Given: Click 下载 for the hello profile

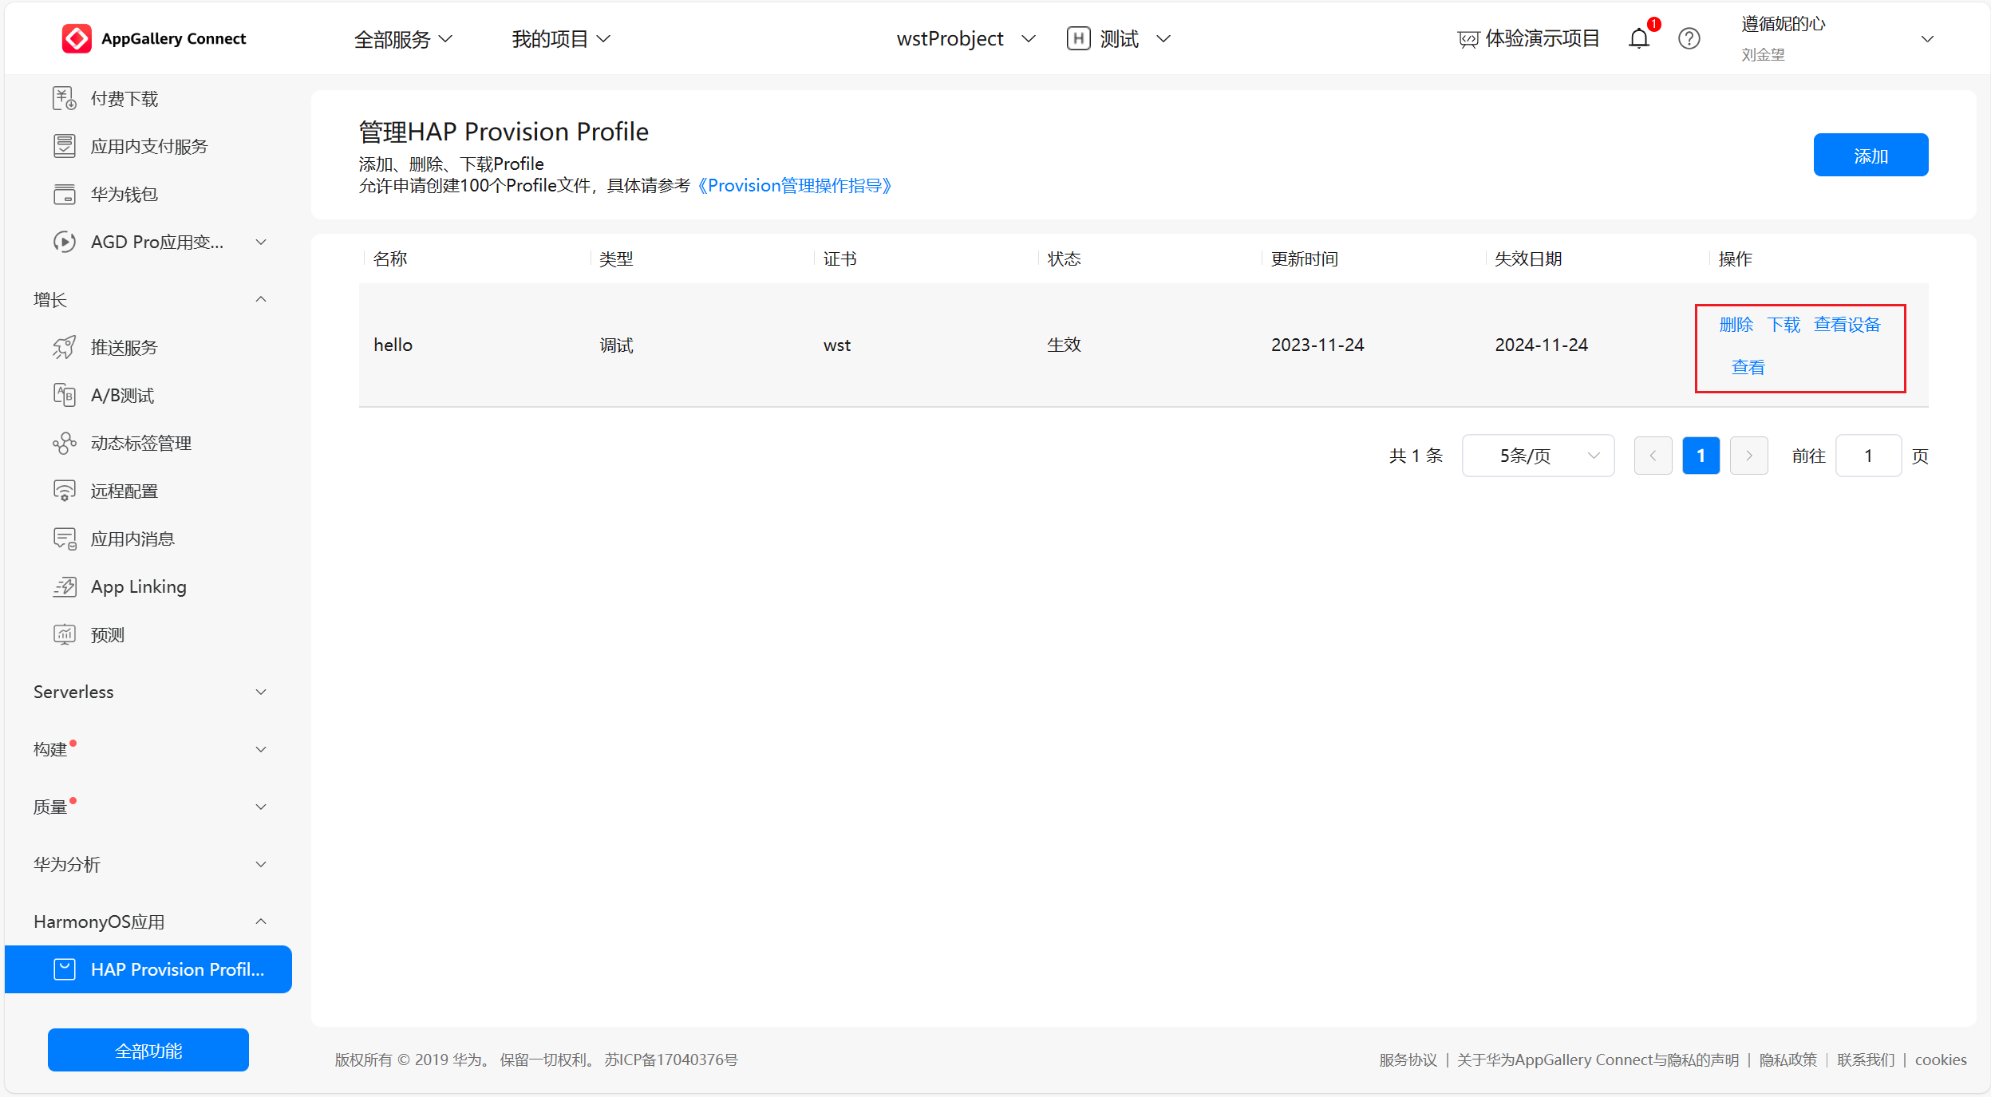Looking at the screenshot, I should [1784, 324].
